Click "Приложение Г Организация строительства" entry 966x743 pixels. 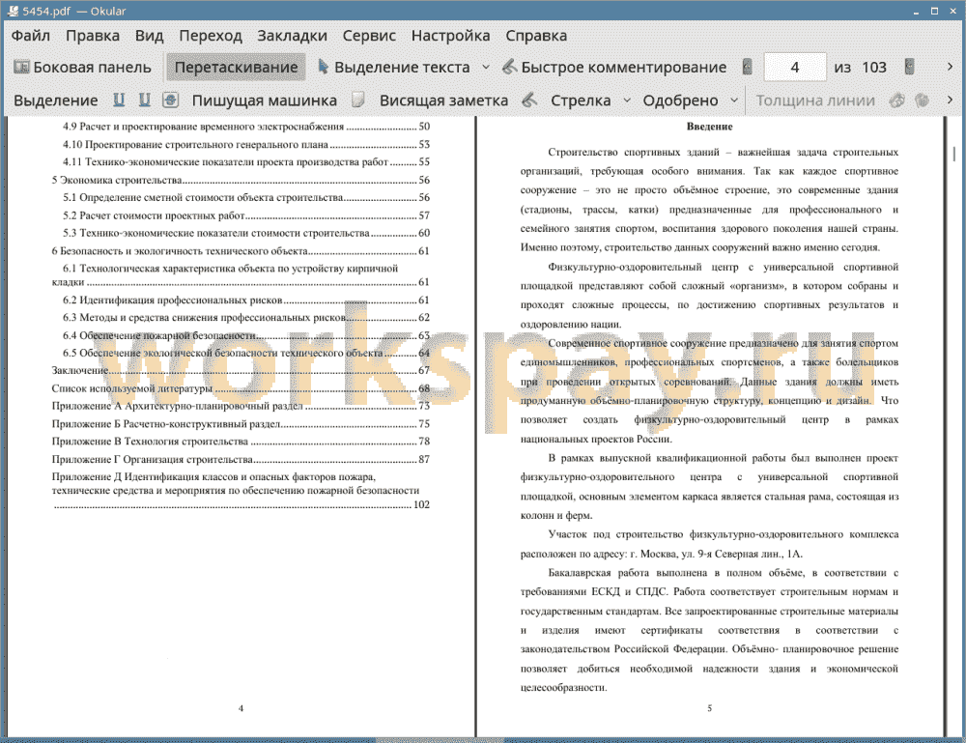pos(241,460)
